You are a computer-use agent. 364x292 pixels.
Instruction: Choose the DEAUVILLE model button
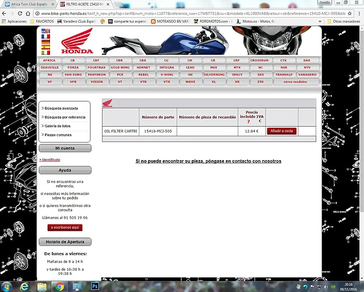click(49, 68)
